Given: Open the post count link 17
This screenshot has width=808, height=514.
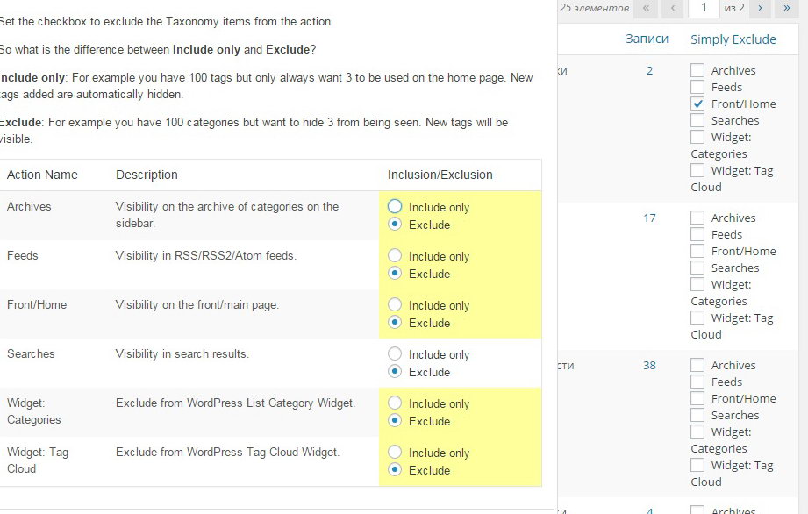Looking at the screenshot, I should [x=649, y=218].
